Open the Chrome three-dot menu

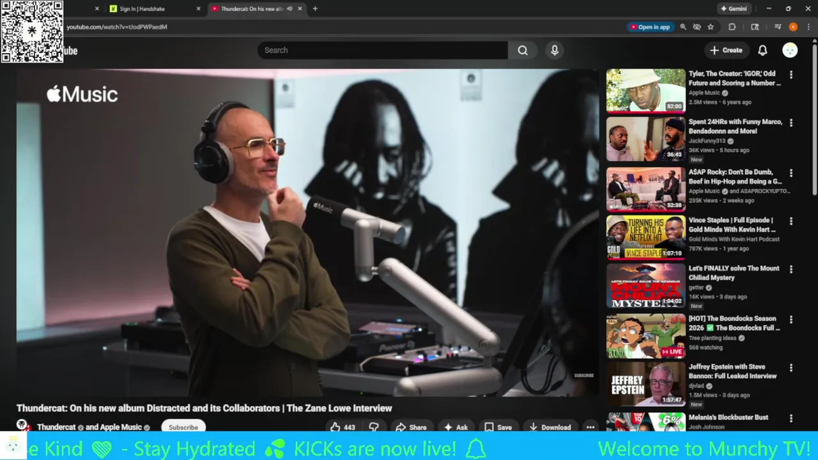coord(808,27)
